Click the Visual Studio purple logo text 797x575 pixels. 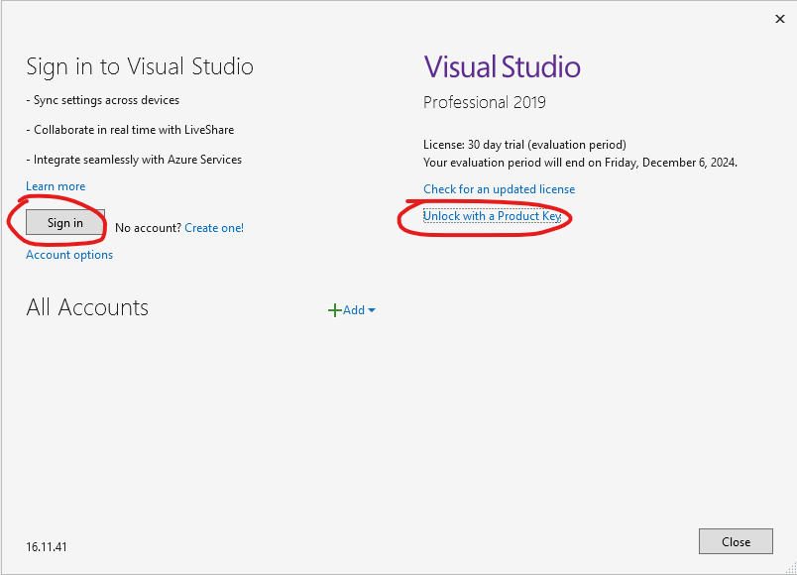tap(503, 67)
